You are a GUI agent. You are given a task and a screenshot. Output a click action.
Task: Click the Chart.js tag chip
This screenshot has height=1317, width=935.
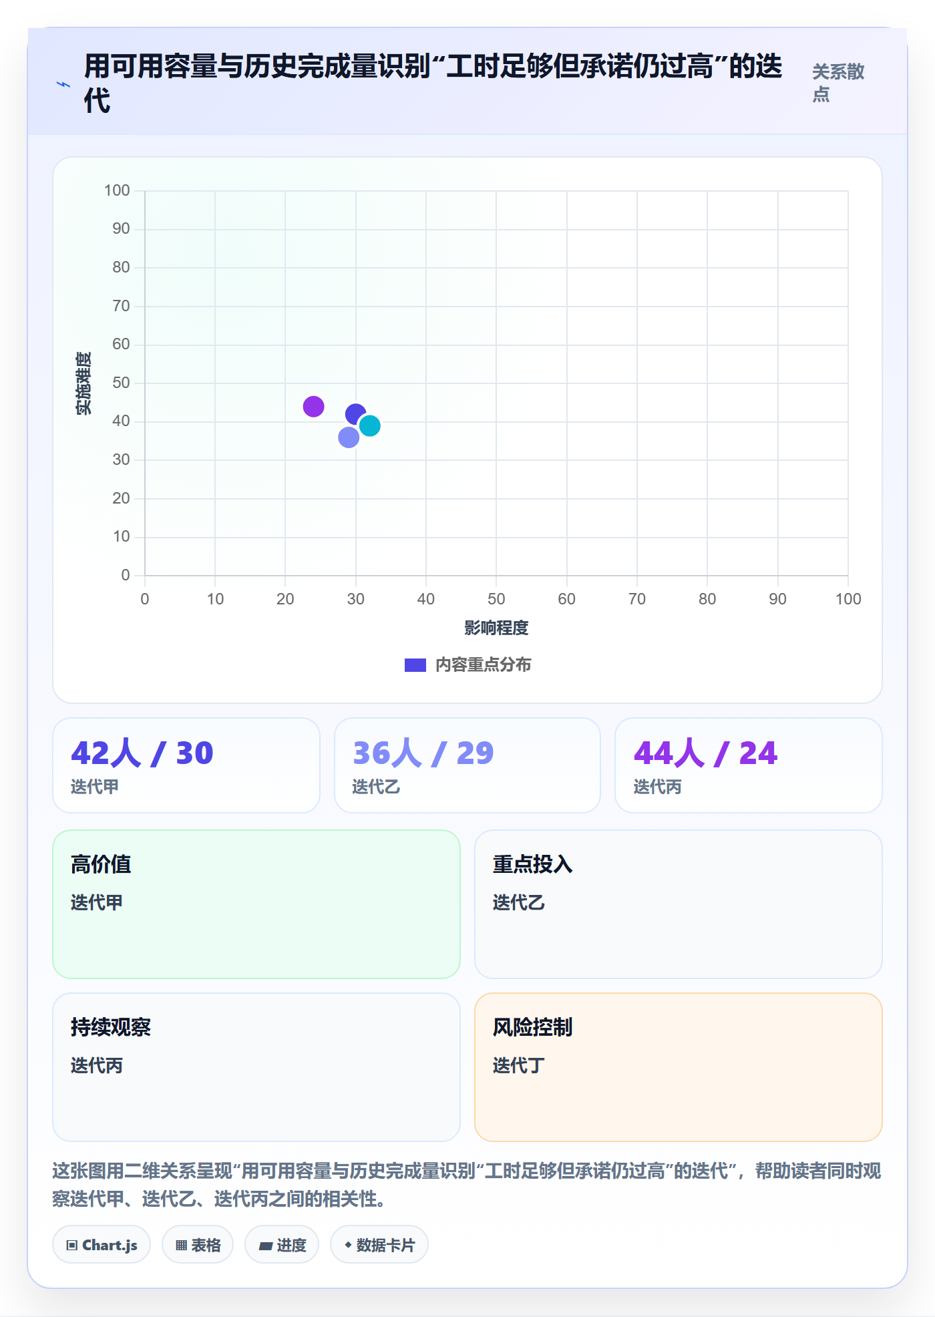(x=102, y=1245)
